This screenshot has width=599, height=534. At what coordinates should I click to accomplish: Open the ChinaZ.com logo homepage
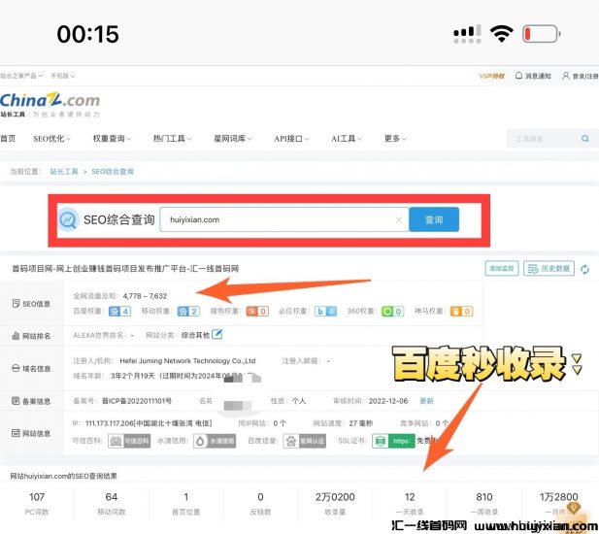pos(50,100)
